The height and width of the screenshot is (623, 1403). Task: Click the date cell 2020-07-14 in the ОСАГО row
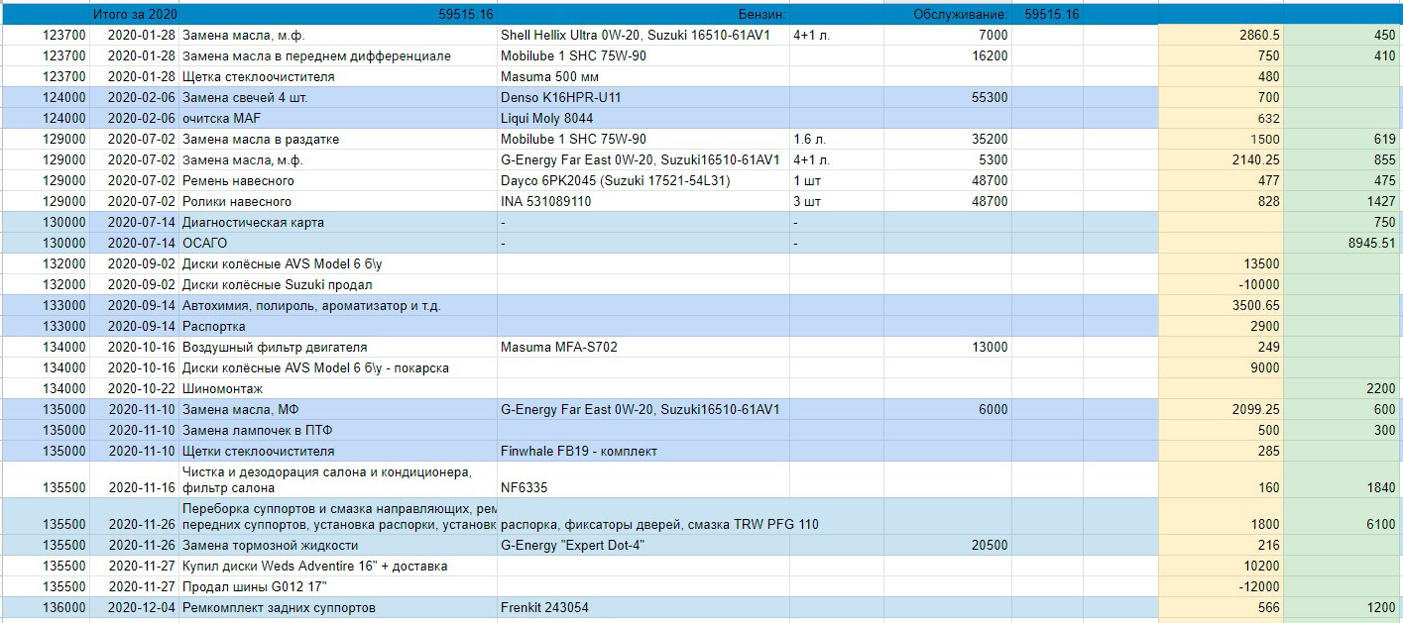coord(134,244)
